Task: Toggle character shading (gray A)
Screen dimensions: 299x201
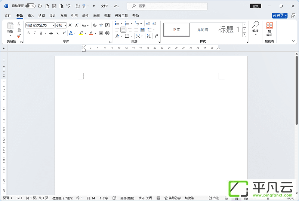Action: 101,33
